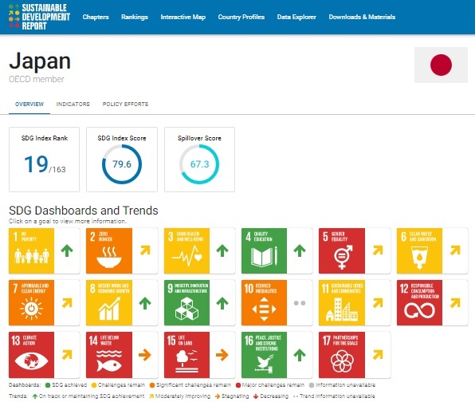The width and height of the screenshot is (475, 402).
Task: Click the Japan flag image
Action: tap(441, 65)
